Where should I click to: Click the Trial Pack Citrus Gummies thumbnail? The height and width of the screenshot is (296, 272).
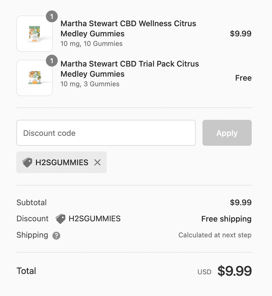click(x=34, y=78)
